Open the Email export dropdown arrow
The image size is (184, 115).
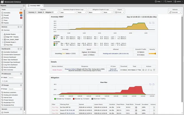point(123,12)
